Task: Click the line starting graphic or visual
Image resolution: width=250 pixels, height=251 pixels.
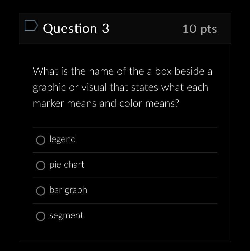Action: 120,87
